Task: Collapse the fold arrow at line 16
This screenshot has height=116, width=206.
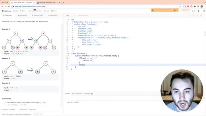Action: 69,54
